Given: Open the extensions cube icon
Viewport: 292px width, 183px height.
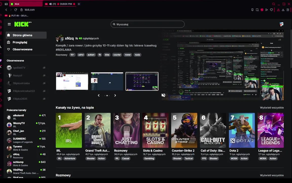Looking at the screenshot, I should click(278, 10).
